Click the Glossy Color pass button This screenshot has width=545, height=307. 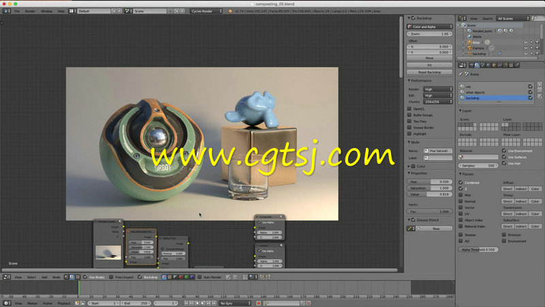click(x=535, y=201)
